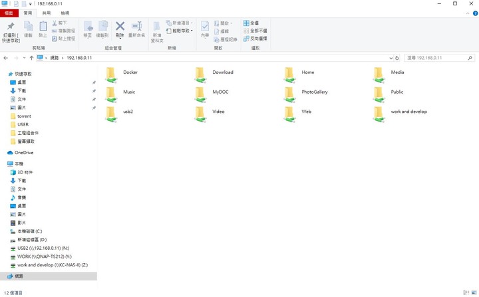
Task: Click Select none (全部不選) in ribbon
Action: click(x=255, y=31)
